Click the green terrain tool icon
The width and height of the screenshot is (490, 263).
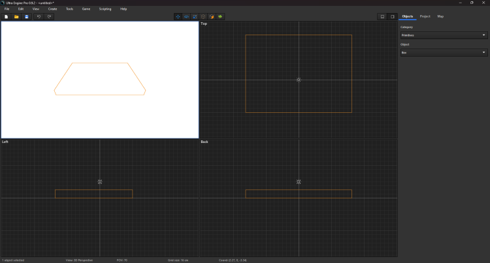coord(220,16)
